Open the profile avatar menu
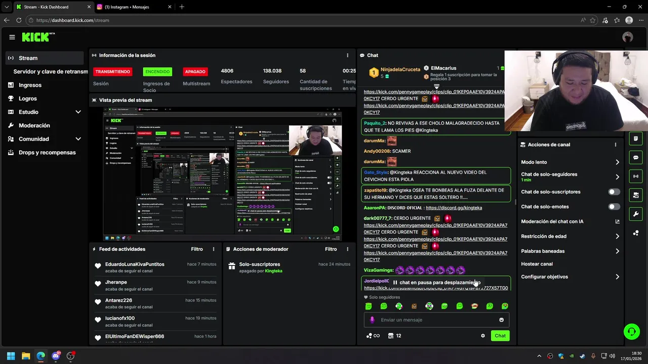Image resolution: width=648 pixels, height=364 pixels. pos(628,37)
